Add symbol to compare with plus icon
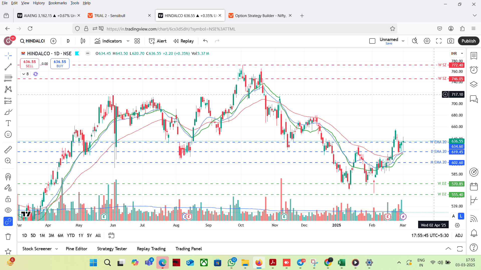This screenshot has width=481, height=270. tap(53, 41)
